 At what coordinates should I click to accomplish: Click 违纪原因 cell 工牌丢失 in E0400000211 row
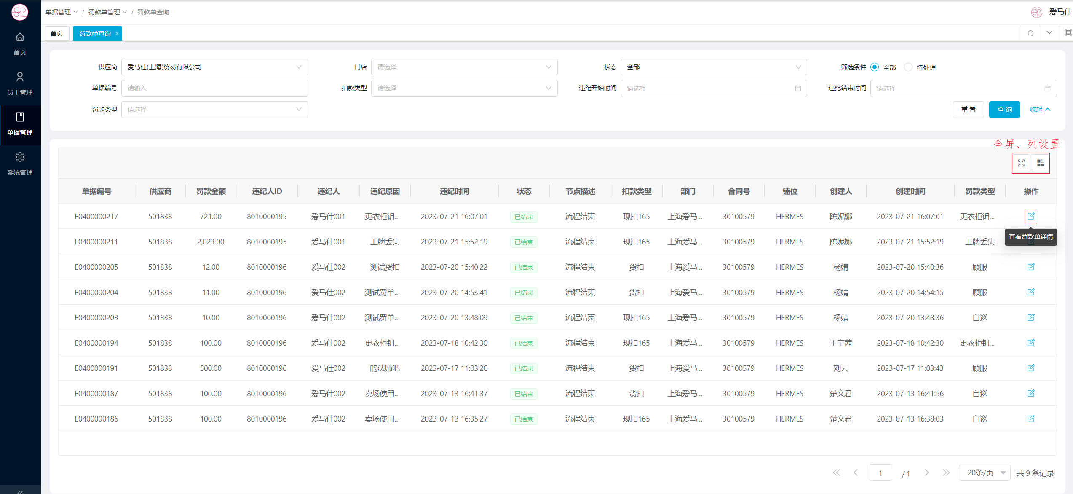click(x=385, y=242)
